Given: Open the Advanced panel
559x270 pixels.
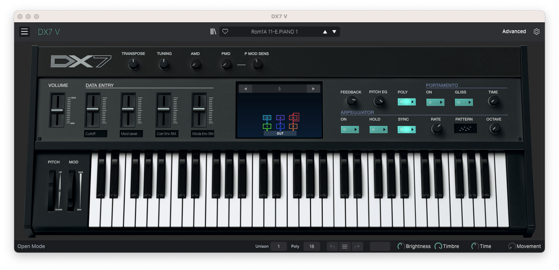Looking at the screenshot, I should [514, 31].
